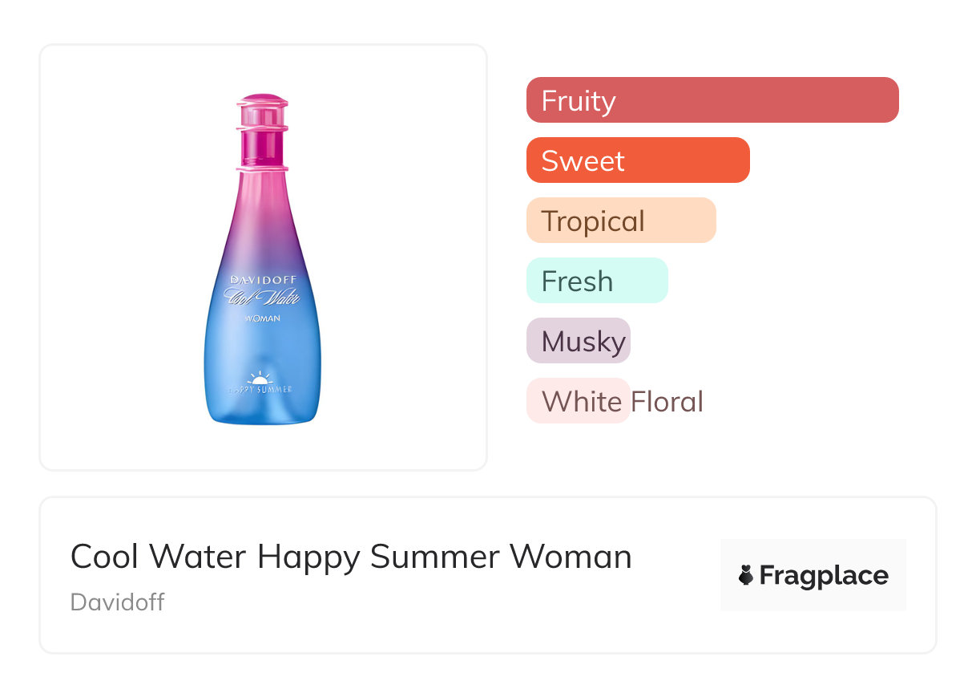
Task: Click the word Floral outside the pink bar
Action: 667,401
